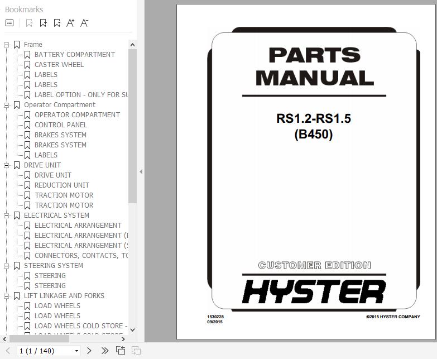Decrease bookmark text size
The width and height of the screenshot is (437, 359).
[x=84, y=23]
